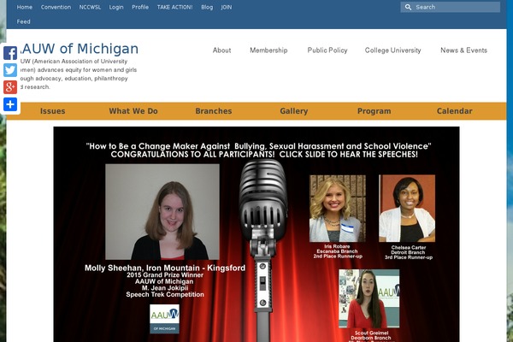513x342 pixels.
Task: Select Issues in the orange bar
Action: [x=53, y=111]
